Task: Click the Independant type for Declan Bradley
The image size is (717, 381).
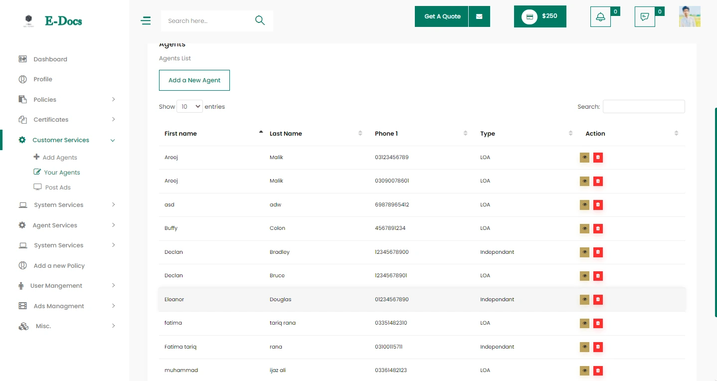Action: [497, 252]
